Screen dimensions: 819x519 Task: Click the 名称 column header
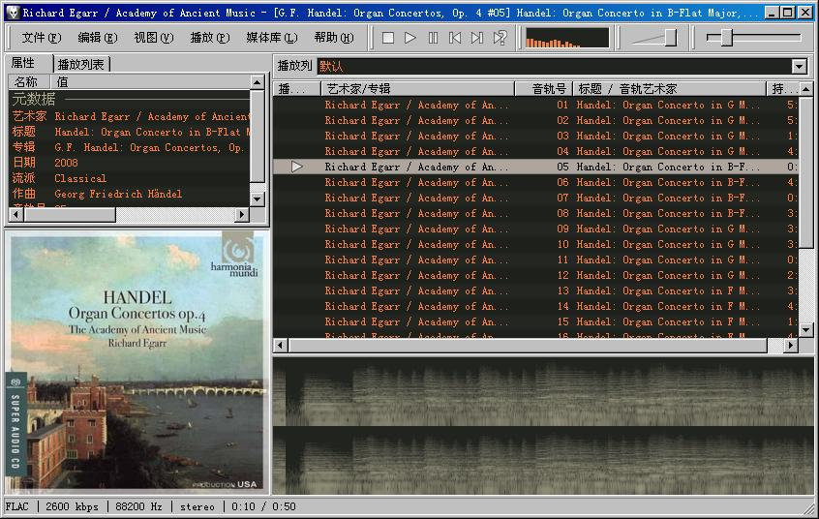pos(29,81)
